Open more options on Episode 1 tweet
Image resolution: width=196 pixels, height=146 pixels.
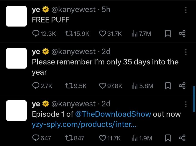186,104
